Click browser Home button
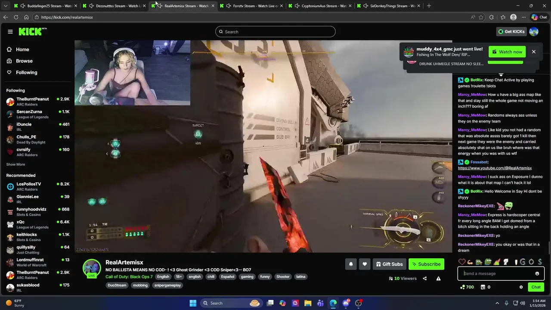Screen dimensions: 551x310 tap(26, 17)
